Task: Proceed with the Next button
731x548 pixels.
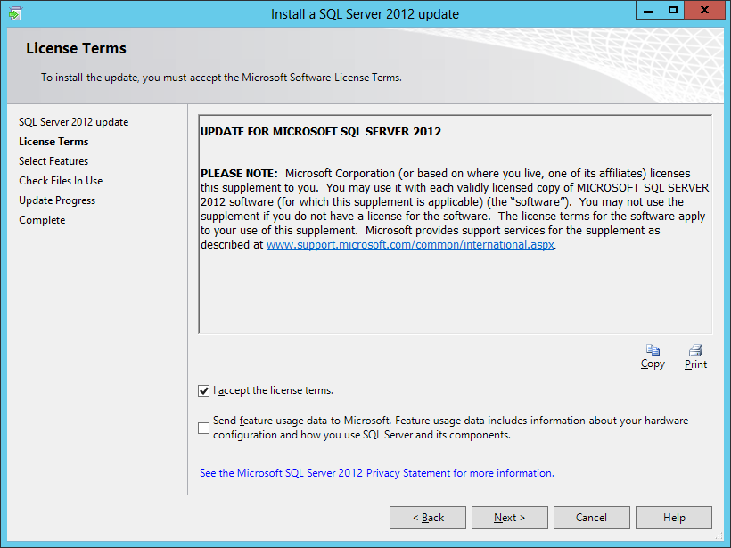Action: (510, 518)
